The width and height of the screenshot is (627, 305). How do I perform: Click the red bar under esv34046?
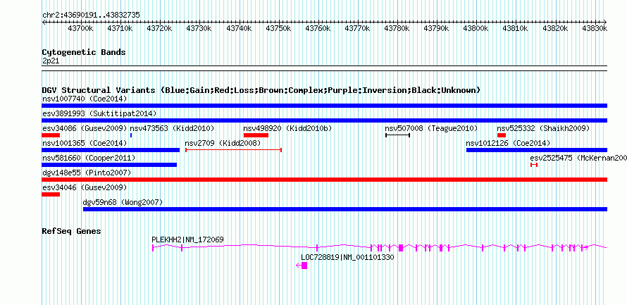point(51,194)
